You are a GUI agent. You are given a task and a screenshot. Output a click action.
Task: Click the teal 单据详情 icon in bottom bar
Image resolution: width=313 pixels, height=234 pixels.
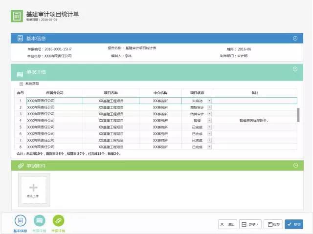point(39,221)
